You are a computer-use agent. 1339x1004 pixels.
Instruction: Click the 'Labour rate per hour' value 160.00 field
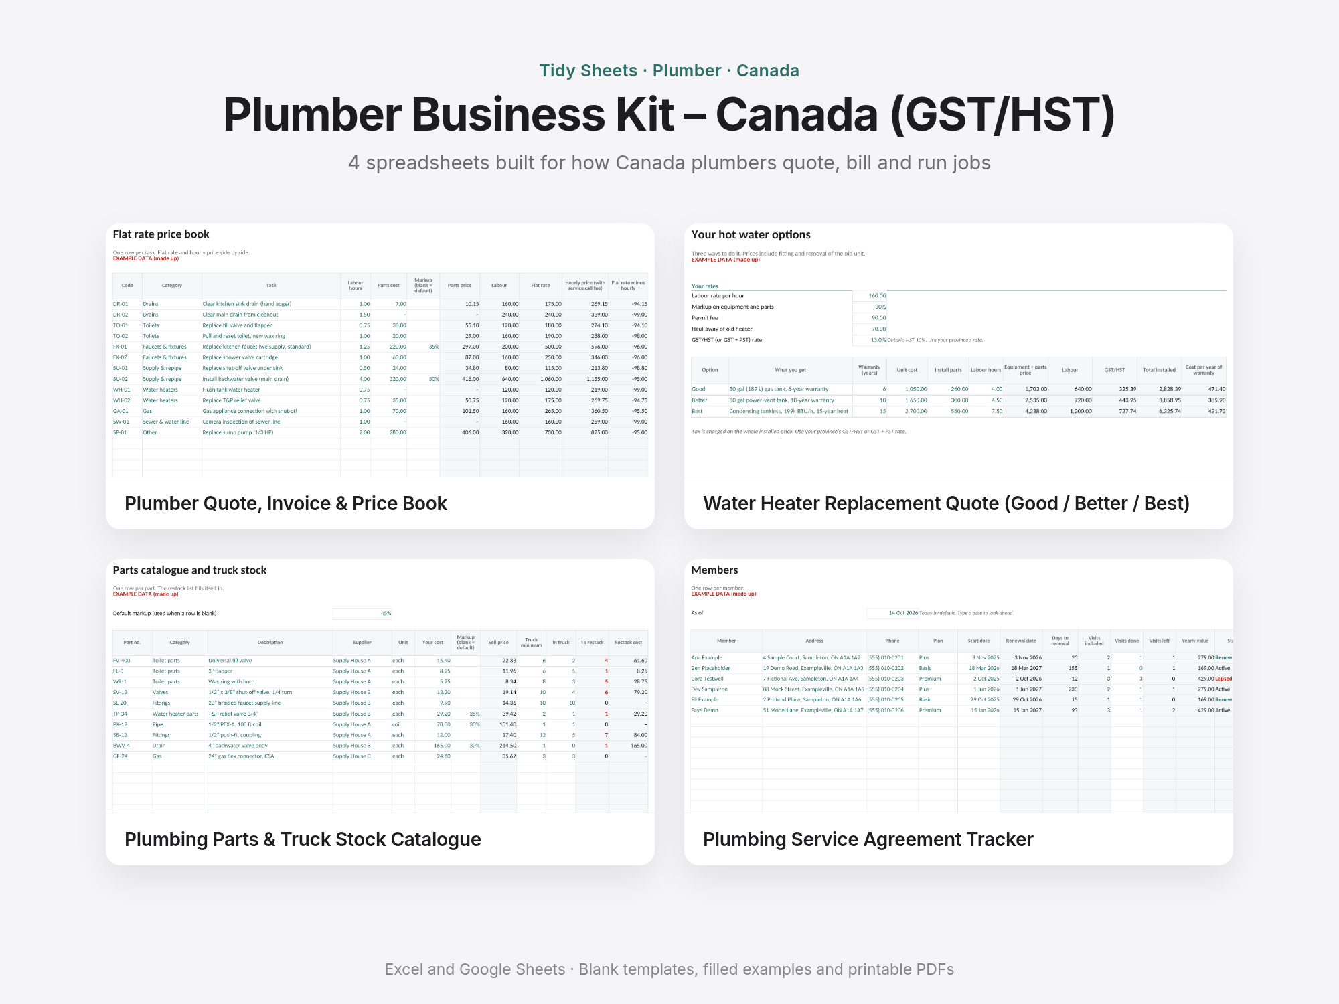tap(870, 295)
